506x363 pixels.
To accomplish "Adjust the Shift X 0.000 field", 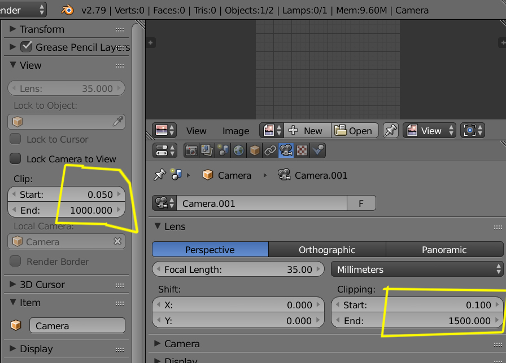I will coord(238,304).
